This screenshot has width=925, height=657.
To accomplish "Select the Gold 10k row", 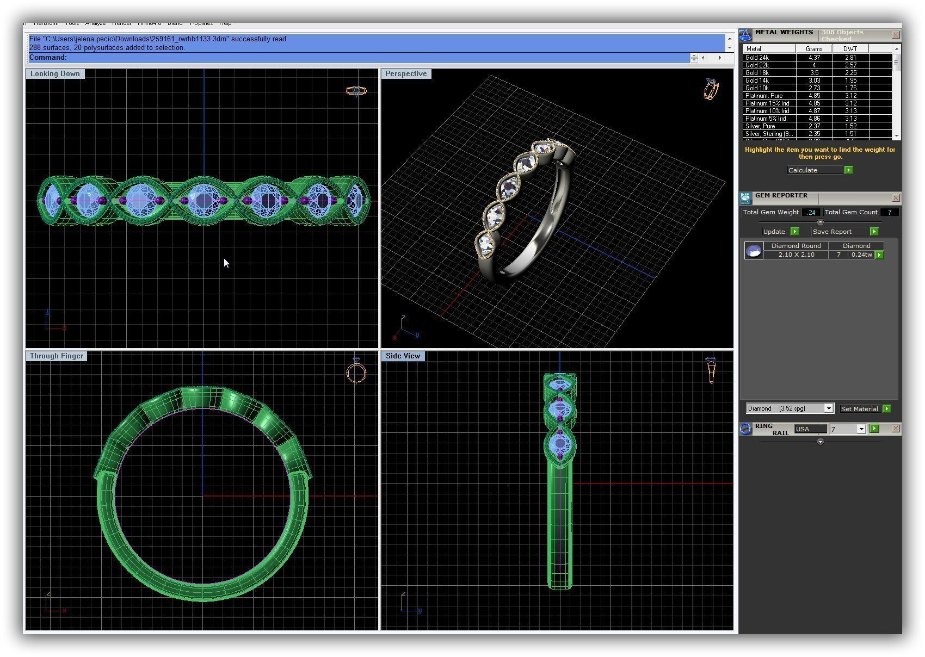I will 818,88.
